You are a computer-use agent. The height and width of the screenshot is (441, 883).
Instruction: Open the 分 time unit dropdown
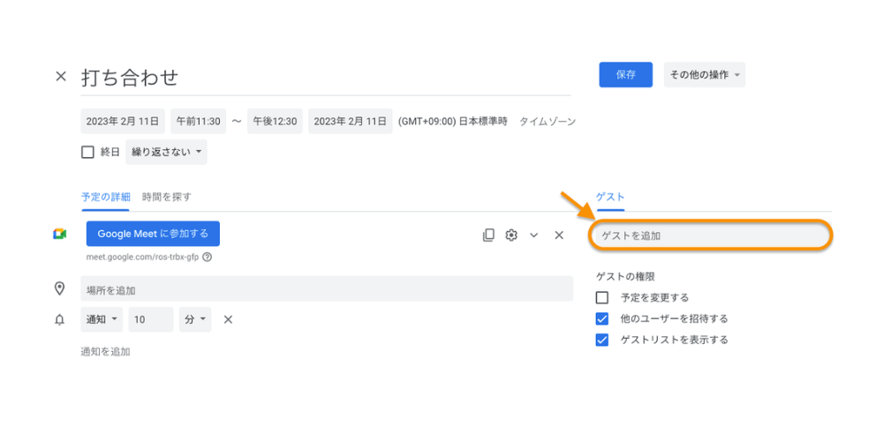[195, 319]
